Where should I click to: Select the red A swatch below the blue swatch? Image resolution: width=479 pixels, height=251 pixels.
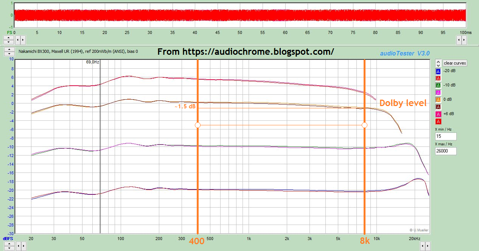pyautogui.click(x=438, y=79)
